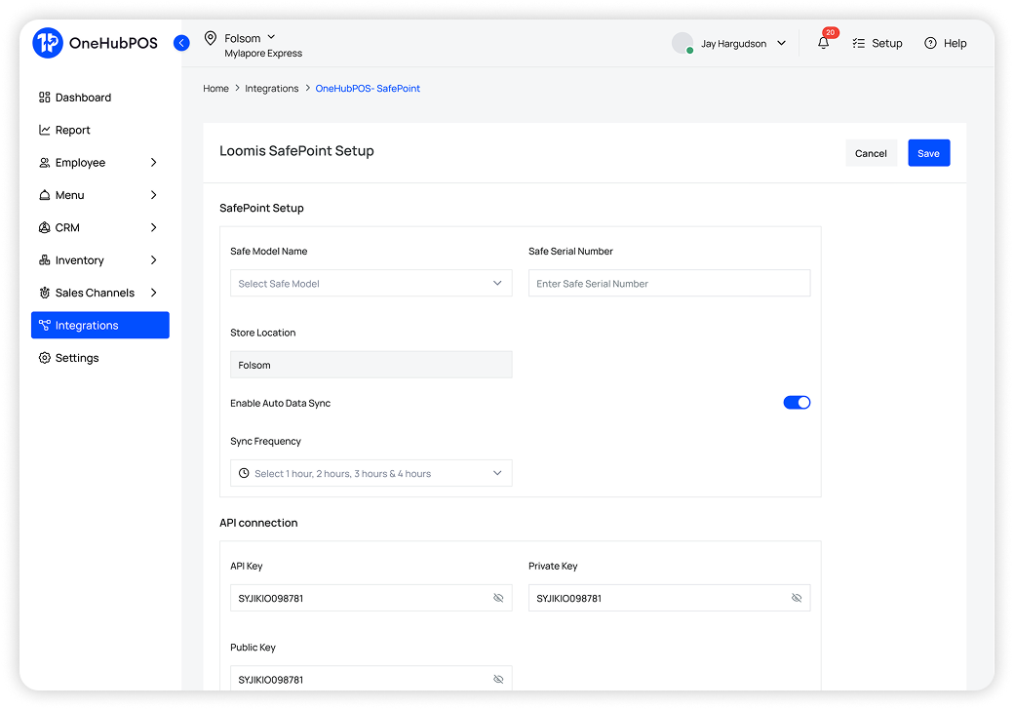
Task: Focus Safe Serial Number input
Action: (x=669, y=283)
